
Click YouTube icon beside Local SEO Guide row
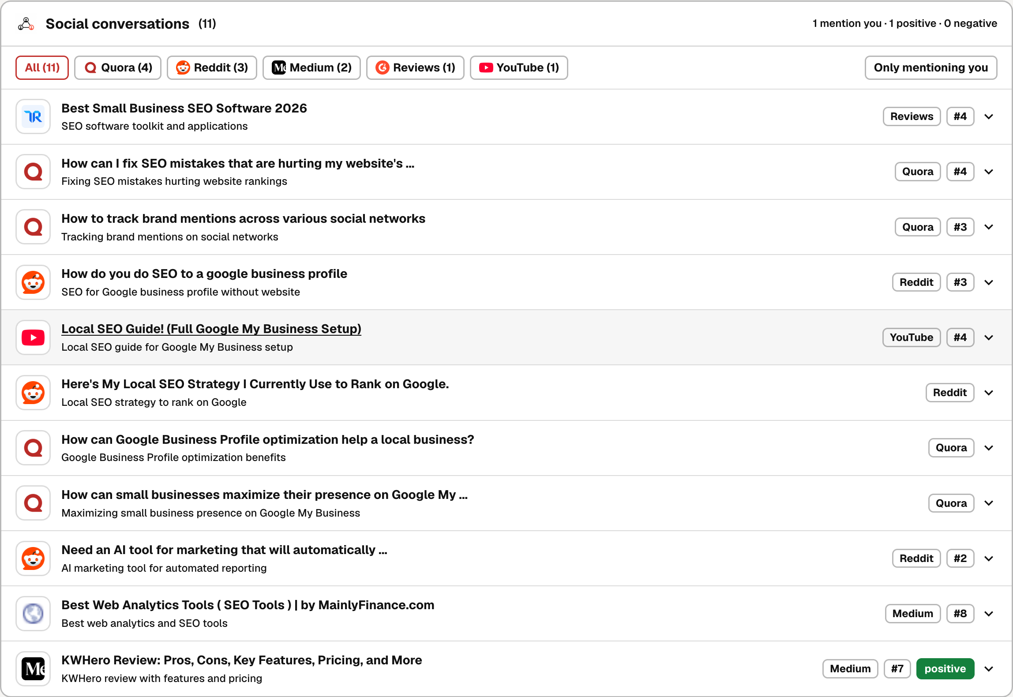[33, 337]
